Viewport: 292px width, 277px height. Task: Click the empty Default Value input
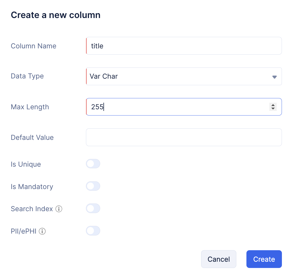(x=184, y=137)
